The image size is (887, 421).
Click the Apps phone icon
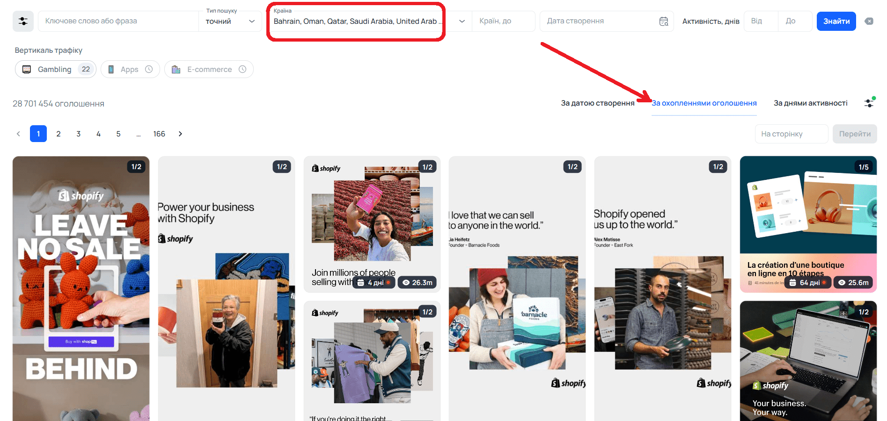click(x=111, y=69)
